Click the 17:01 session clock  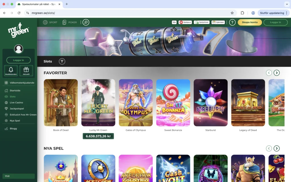click(x=18, y=176)
